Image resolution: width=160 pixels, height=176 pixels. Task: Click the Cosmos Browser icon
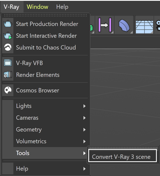pos(8,90)
